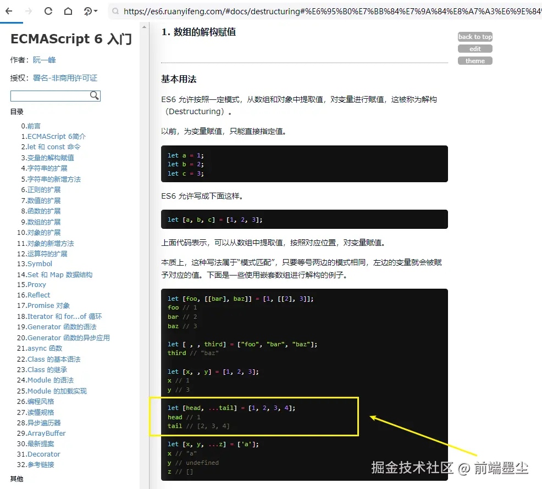Click the back to top button
This screenshot has height=489, width=542.
pyautogui.click(x=474, y=37)
